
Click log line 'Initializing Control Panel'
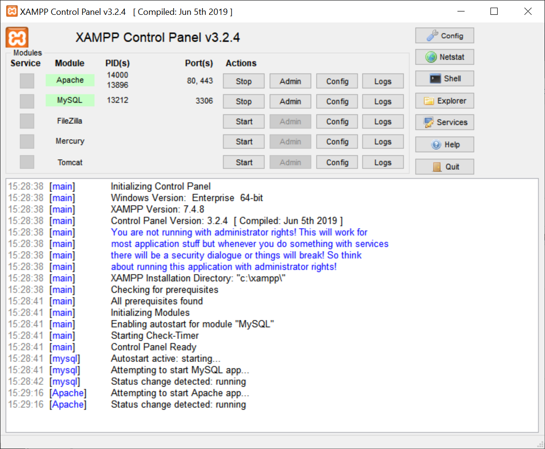point(161,186)
